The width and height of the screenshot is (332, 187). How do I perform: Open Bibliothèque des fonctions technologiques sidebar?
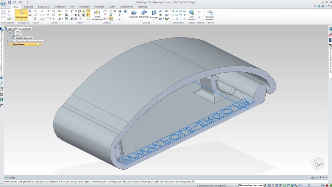[1, 51]
